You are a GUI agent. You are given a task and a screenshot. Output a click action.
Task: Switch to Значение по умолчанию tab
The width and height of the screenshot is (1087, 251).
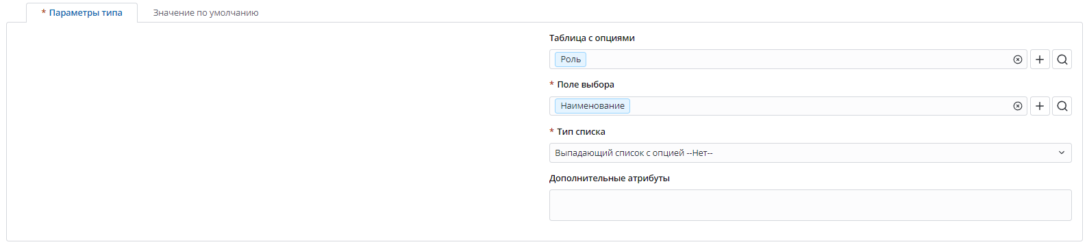(205, 12)
